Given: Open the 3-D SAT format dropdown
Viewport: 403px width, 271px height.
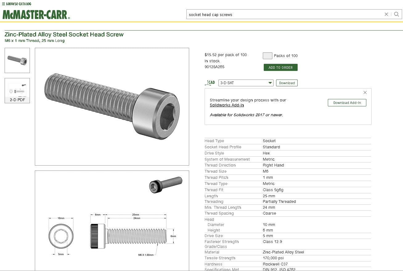Looking at the screenshot, I should tap(246, 83).
